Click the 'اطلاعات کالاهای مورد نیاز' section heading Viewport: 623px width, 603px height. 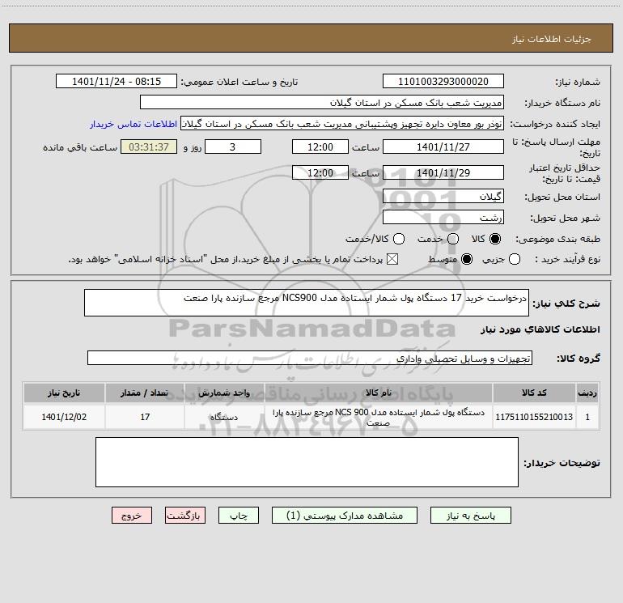[x=540, y=329]
